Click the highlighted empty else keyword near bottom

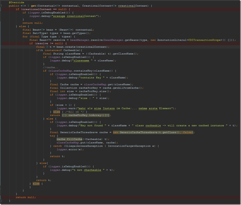click(36, 184)
